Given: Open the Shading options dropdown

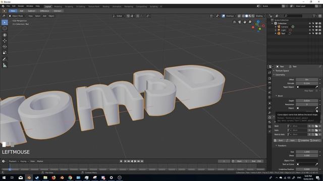Looking at the screenshot, I should [260, 16].
